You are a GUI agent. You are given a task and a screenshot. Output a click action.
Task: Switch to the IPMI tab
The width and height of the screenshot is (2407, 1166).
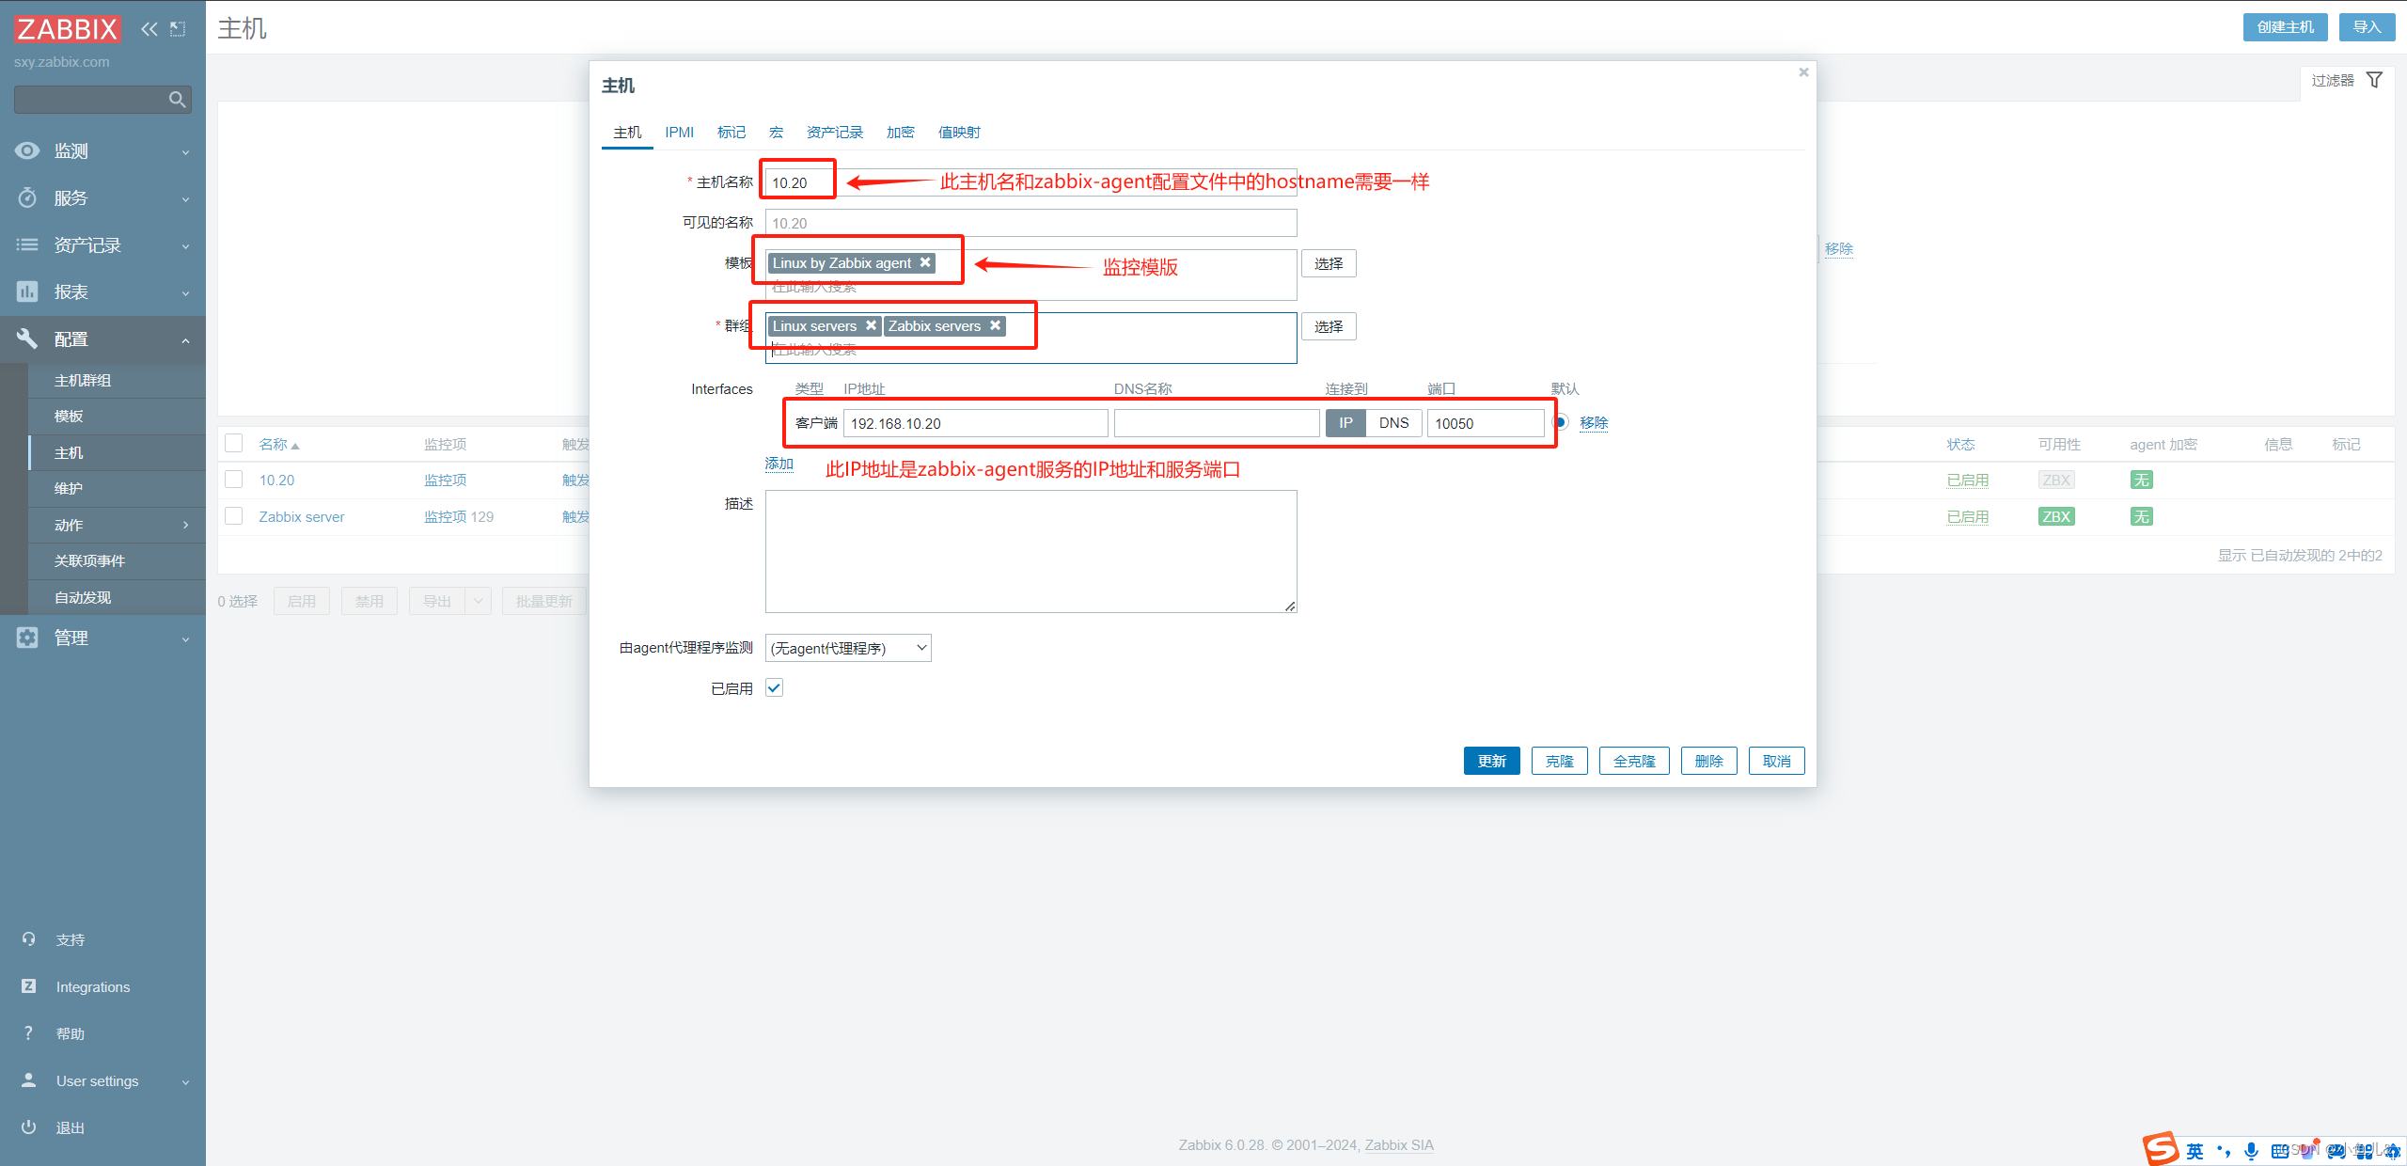[679, 133]
